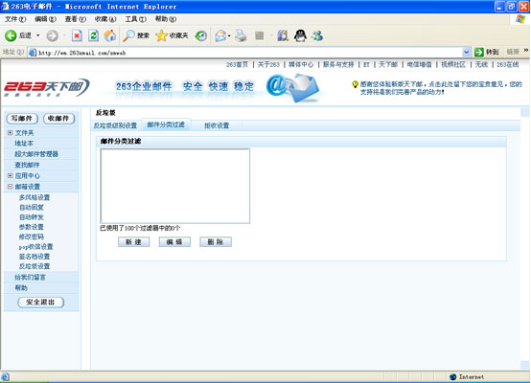531x383 pixels.
Task: Go to the browser Home page icon
Action: click(x=109, y=35)
